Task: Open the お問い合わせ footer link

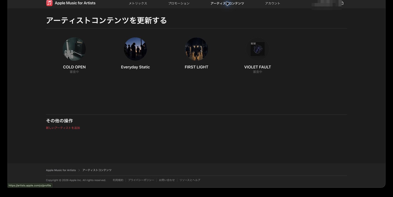Action: (167, 180)
